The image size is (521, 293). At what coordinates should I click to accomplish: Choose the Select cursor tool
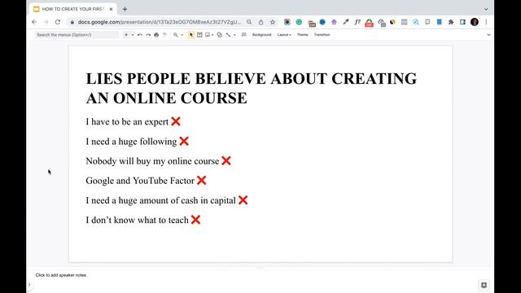(x=191, y=34)
